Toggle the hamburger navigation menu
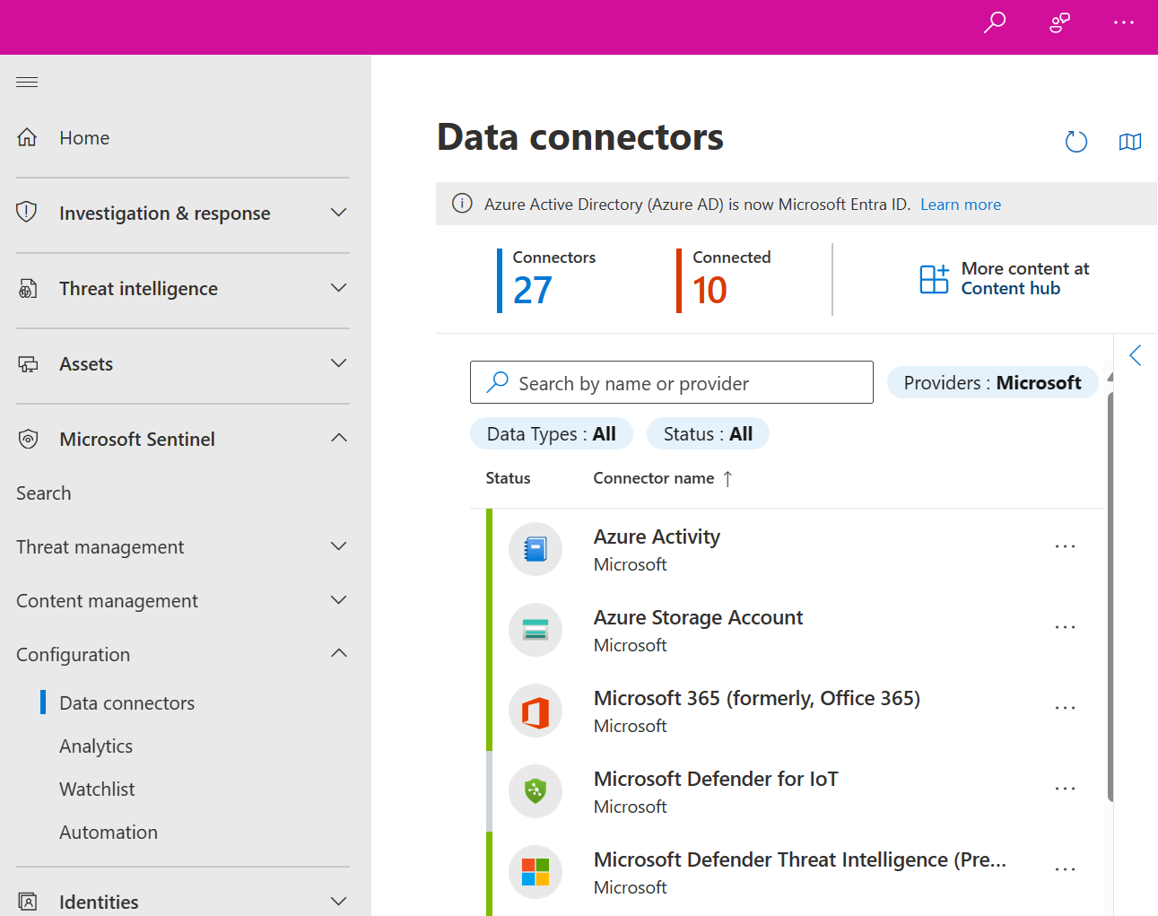Screen dimensions: 1158x916 (27, 83)
